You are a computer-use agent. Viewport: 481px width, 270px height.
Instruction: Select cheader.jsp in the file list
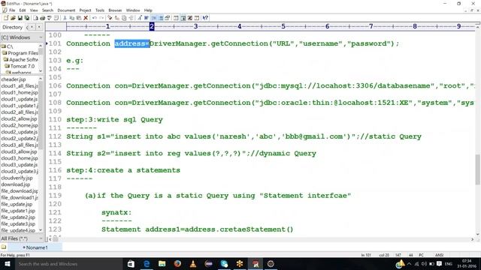pyautogui.click(x=14, y=79)
